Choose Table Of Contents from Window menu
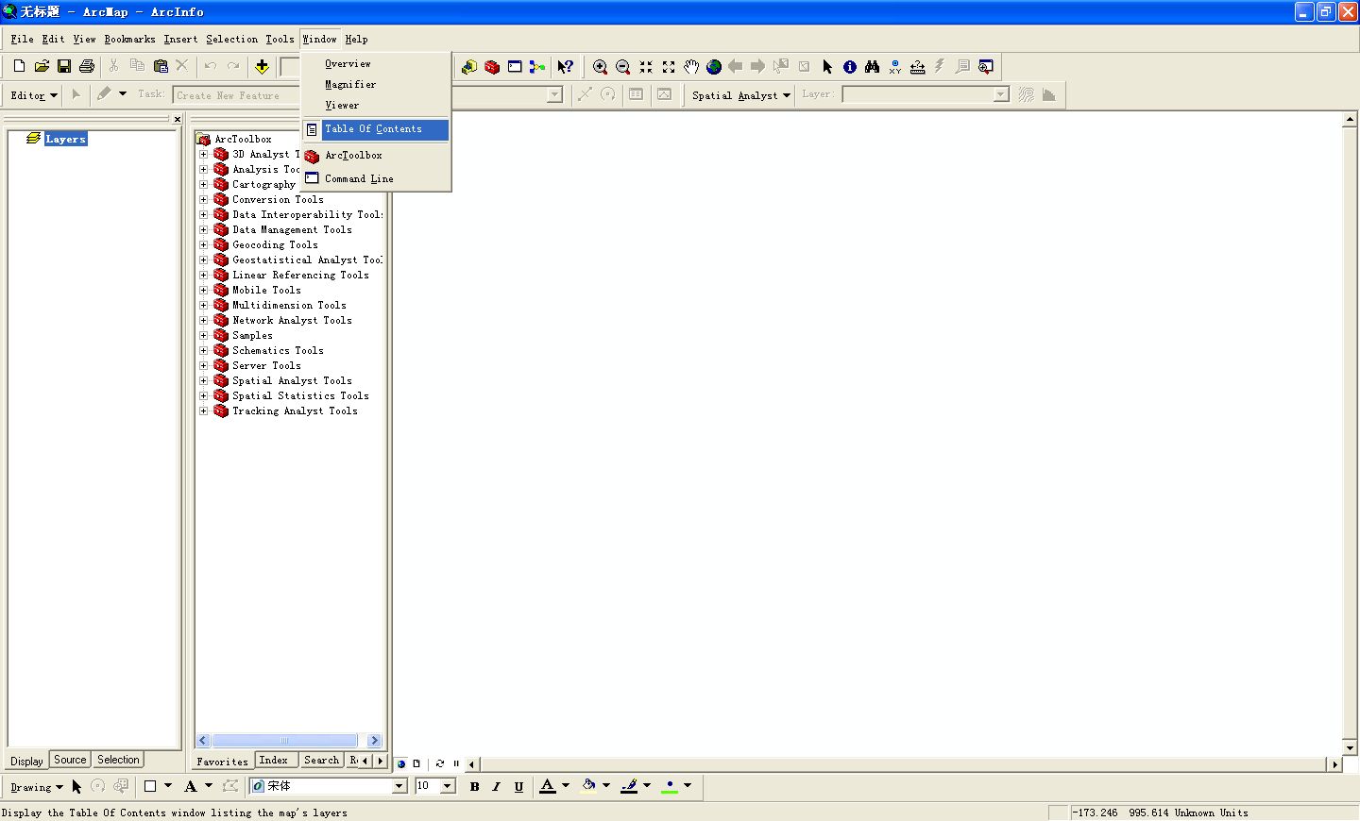The image size is (1360, 821). point(376,129)
